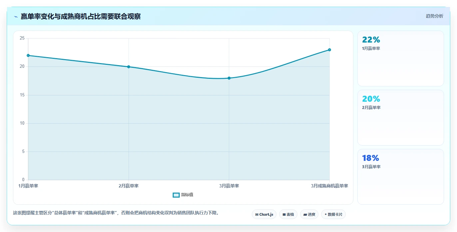Click the 表格 tag pill
Screen dimensions: 457x232
point(288,215)
